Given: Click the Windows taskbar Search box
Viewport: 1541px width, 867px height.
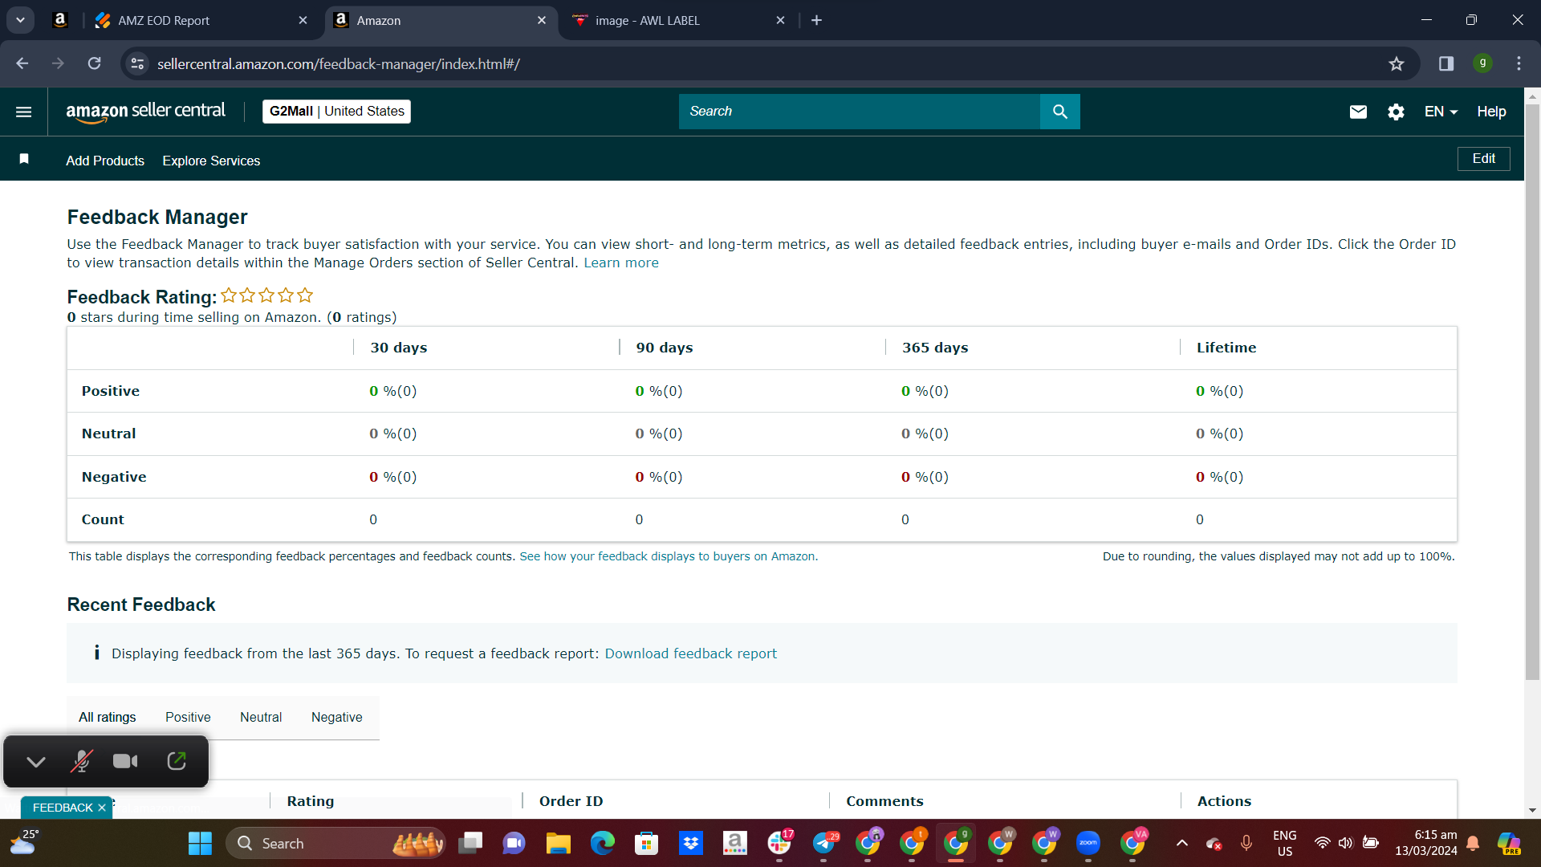Looking at the screenshot, I should pyautogui.click(x=335, y=844).
